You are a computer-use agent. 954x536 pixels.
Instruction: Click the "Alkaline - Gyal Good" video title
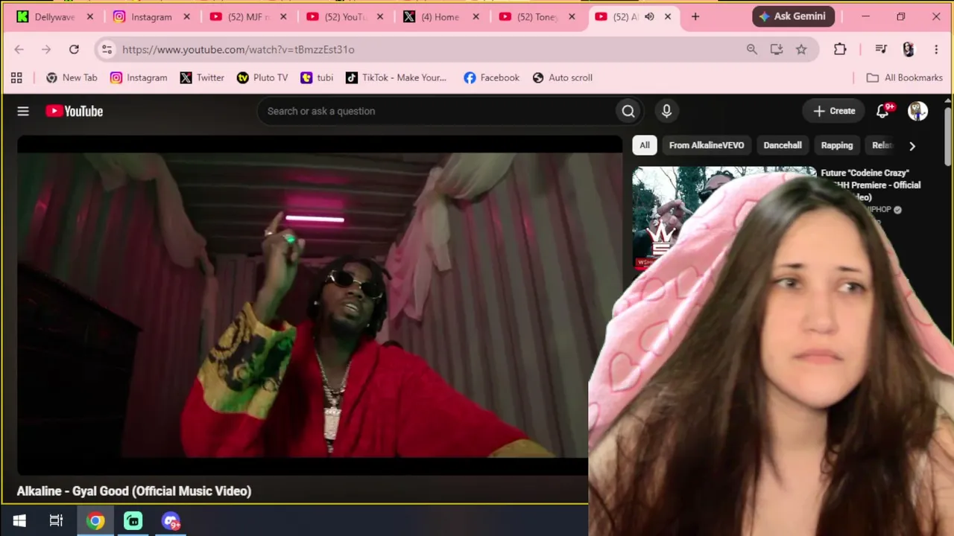pos(134,491)
